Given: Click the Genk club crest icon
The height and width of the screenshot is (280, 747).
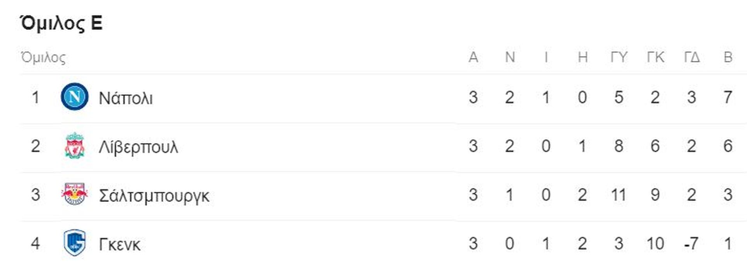Looking at the screenshot, I should [x=74, y=243].
